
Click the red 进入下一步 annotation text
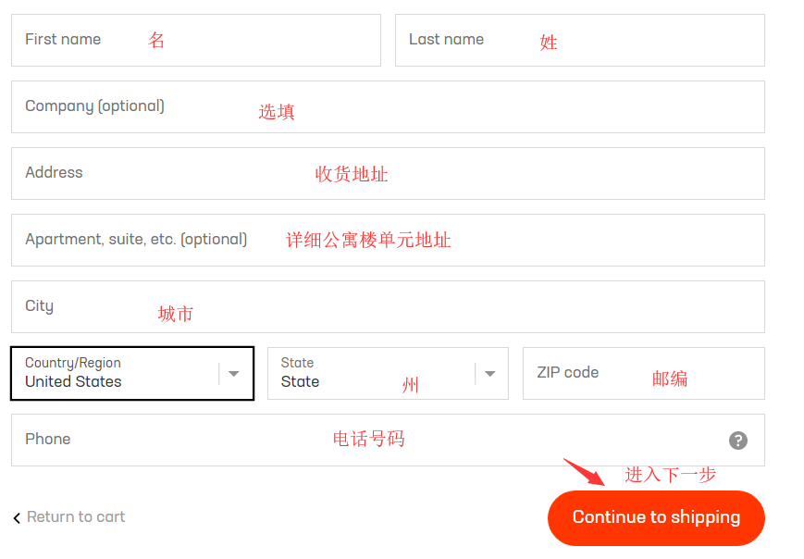[x=670, y=475]
